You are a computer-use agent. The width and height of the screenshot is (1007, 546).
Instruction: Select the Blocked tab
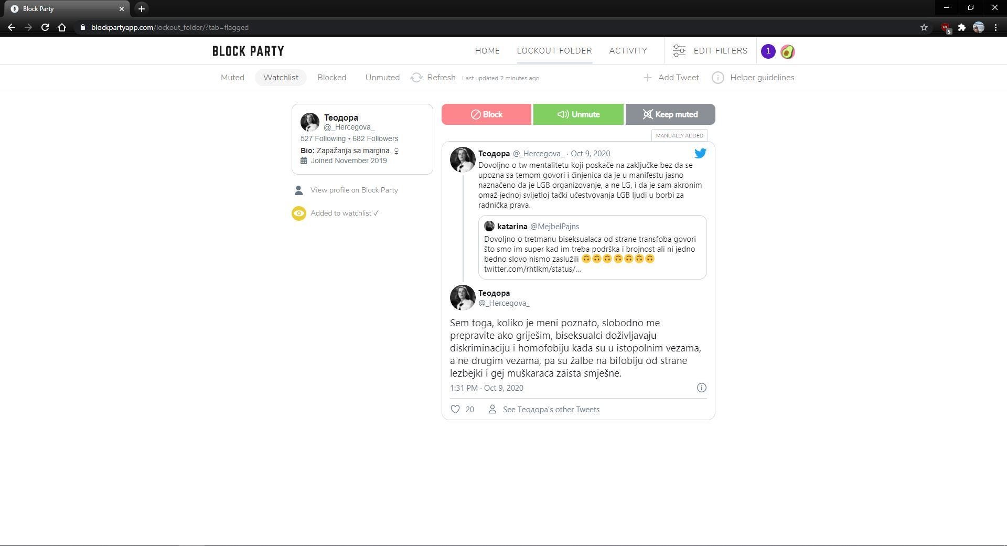coord(331,78)
